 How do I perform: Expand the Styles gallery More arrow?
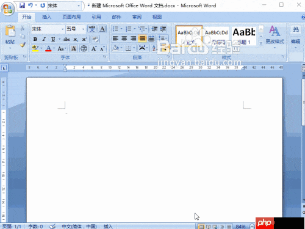[x=261, y=43]
